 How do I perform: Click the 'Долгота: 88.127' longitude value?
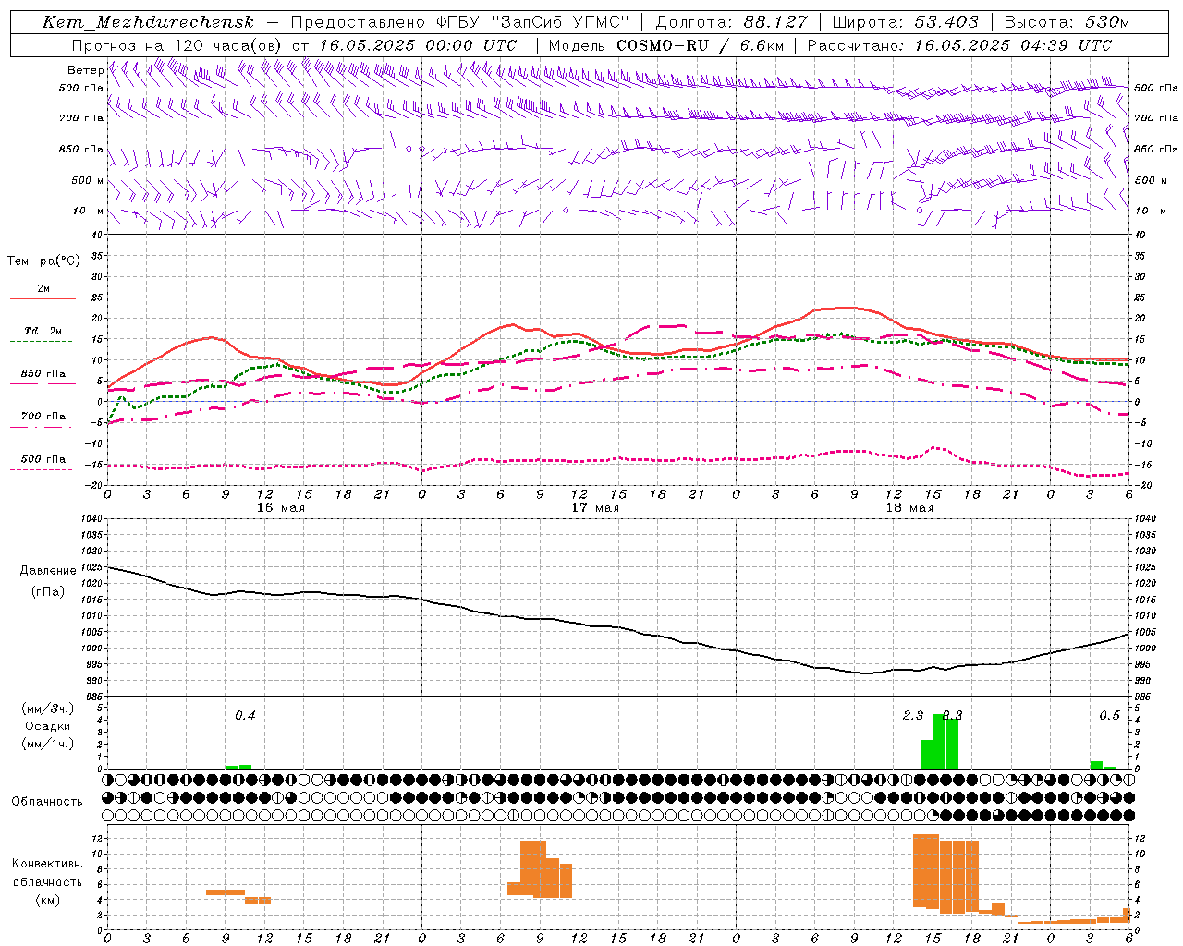(731, 22)
